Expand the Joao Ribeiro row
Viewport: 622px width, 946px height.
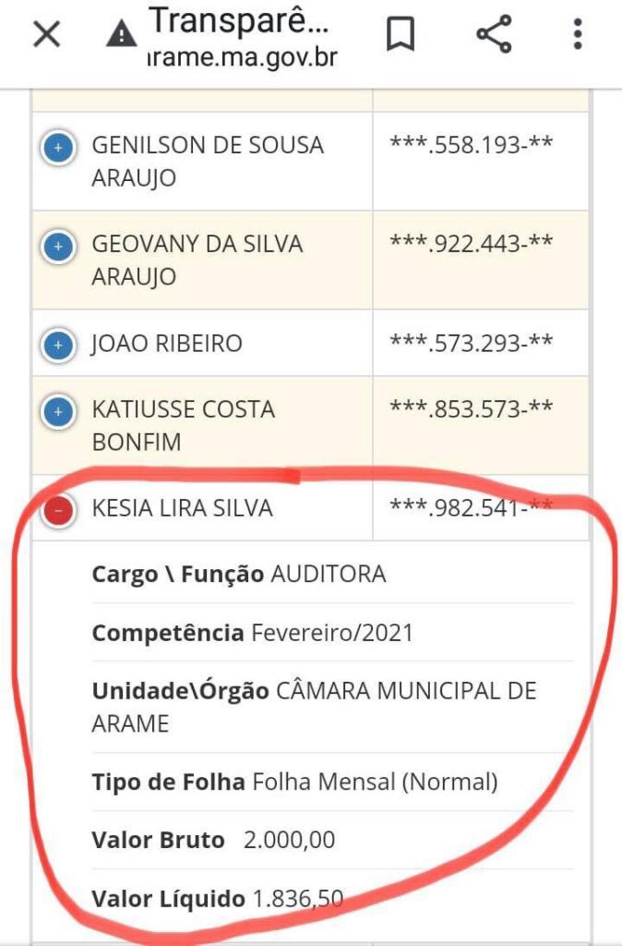[58, 346]
